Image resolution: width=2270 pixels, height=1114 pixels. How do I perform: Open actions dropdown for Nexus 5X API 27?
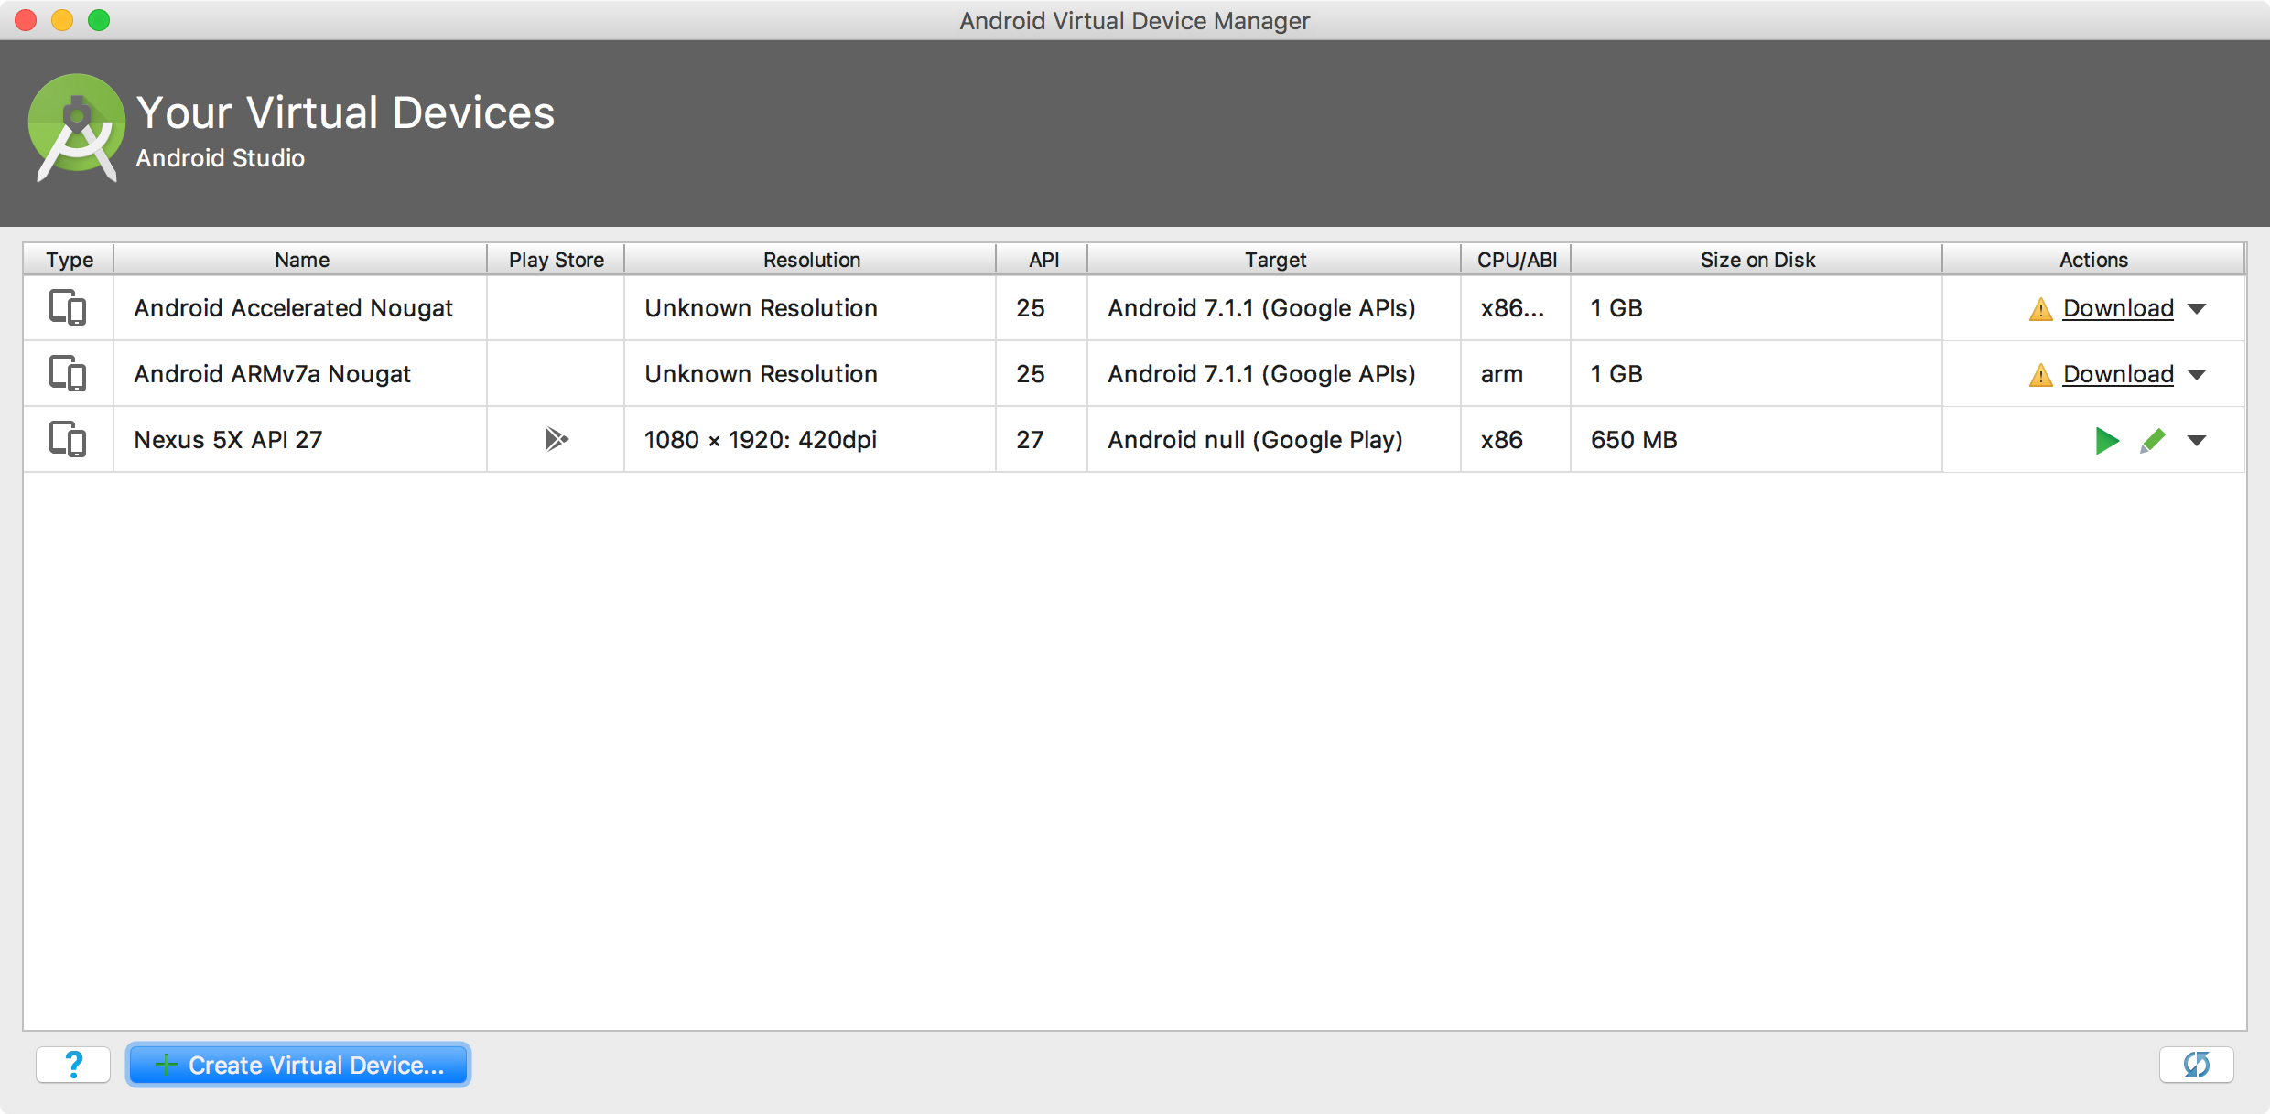coord(2197,441)
